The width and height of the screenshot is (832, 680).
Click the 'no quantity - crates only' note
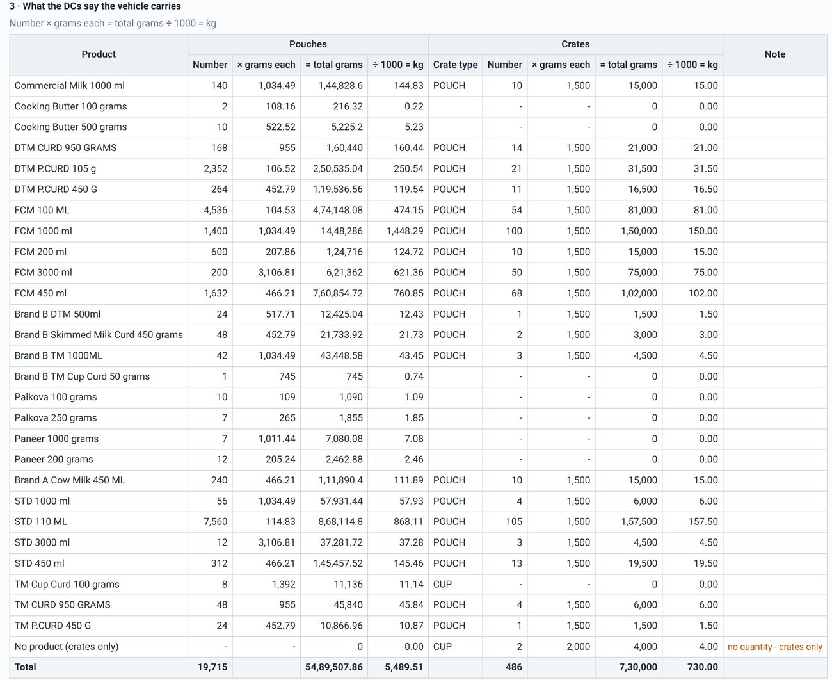click(x=775, y=647)
